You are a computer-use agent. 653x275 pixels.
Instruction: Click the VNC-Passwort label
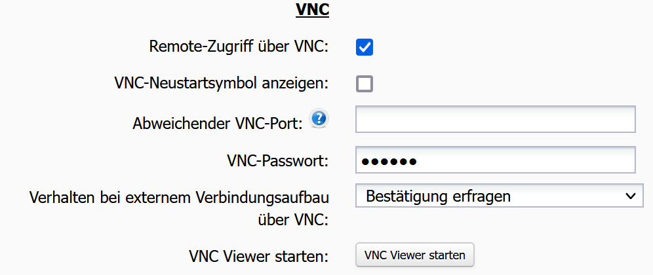click(x=277, y=160)
